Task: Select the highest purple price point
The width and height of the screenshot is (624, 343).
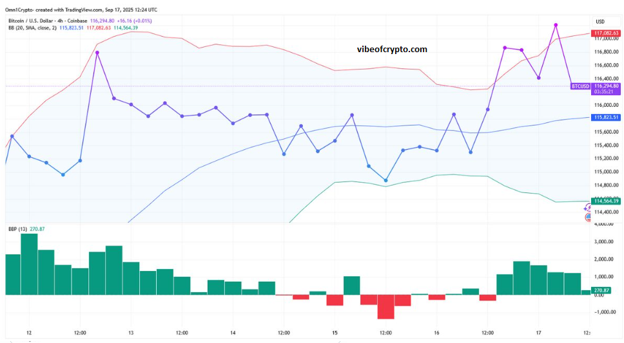Action: tap(556, 25)
